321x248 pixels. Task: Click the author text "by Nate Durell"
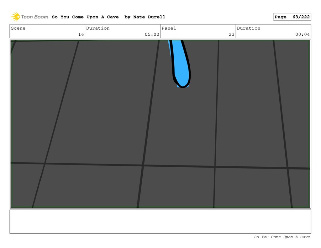[145, 17]
